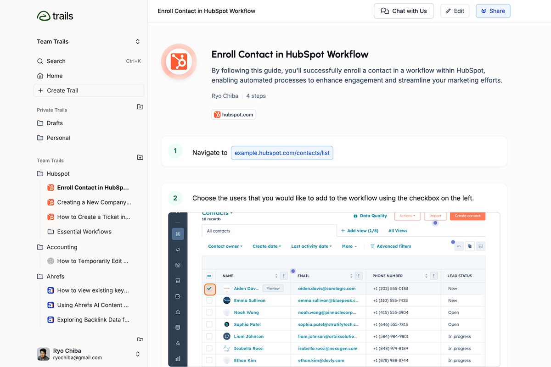The image size is (551, 367).
Task: Click the Data Quality link
Action: [x=370, y=216]
